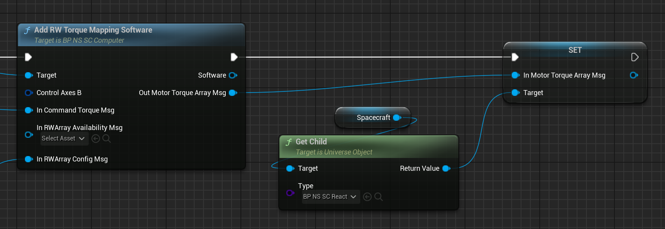Click the SET node Target input pin

[x=515, y=93]
